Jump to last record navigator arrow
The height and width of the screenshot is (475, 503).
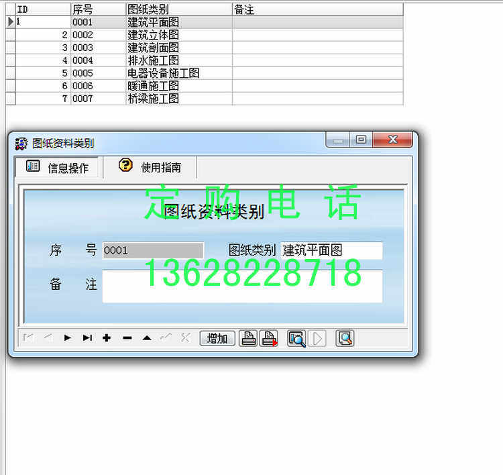87,338
